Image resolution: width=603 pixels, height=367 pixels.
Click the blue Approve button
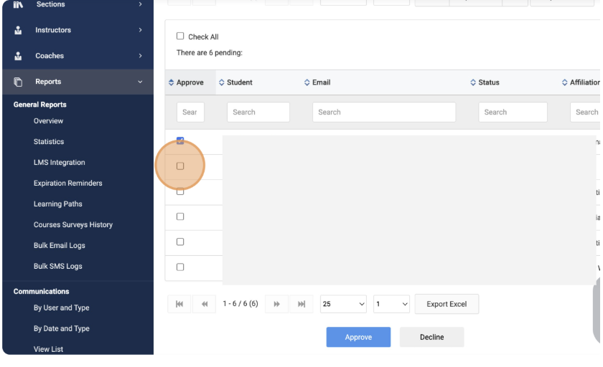pyautogui.click(x=358, y=337)
